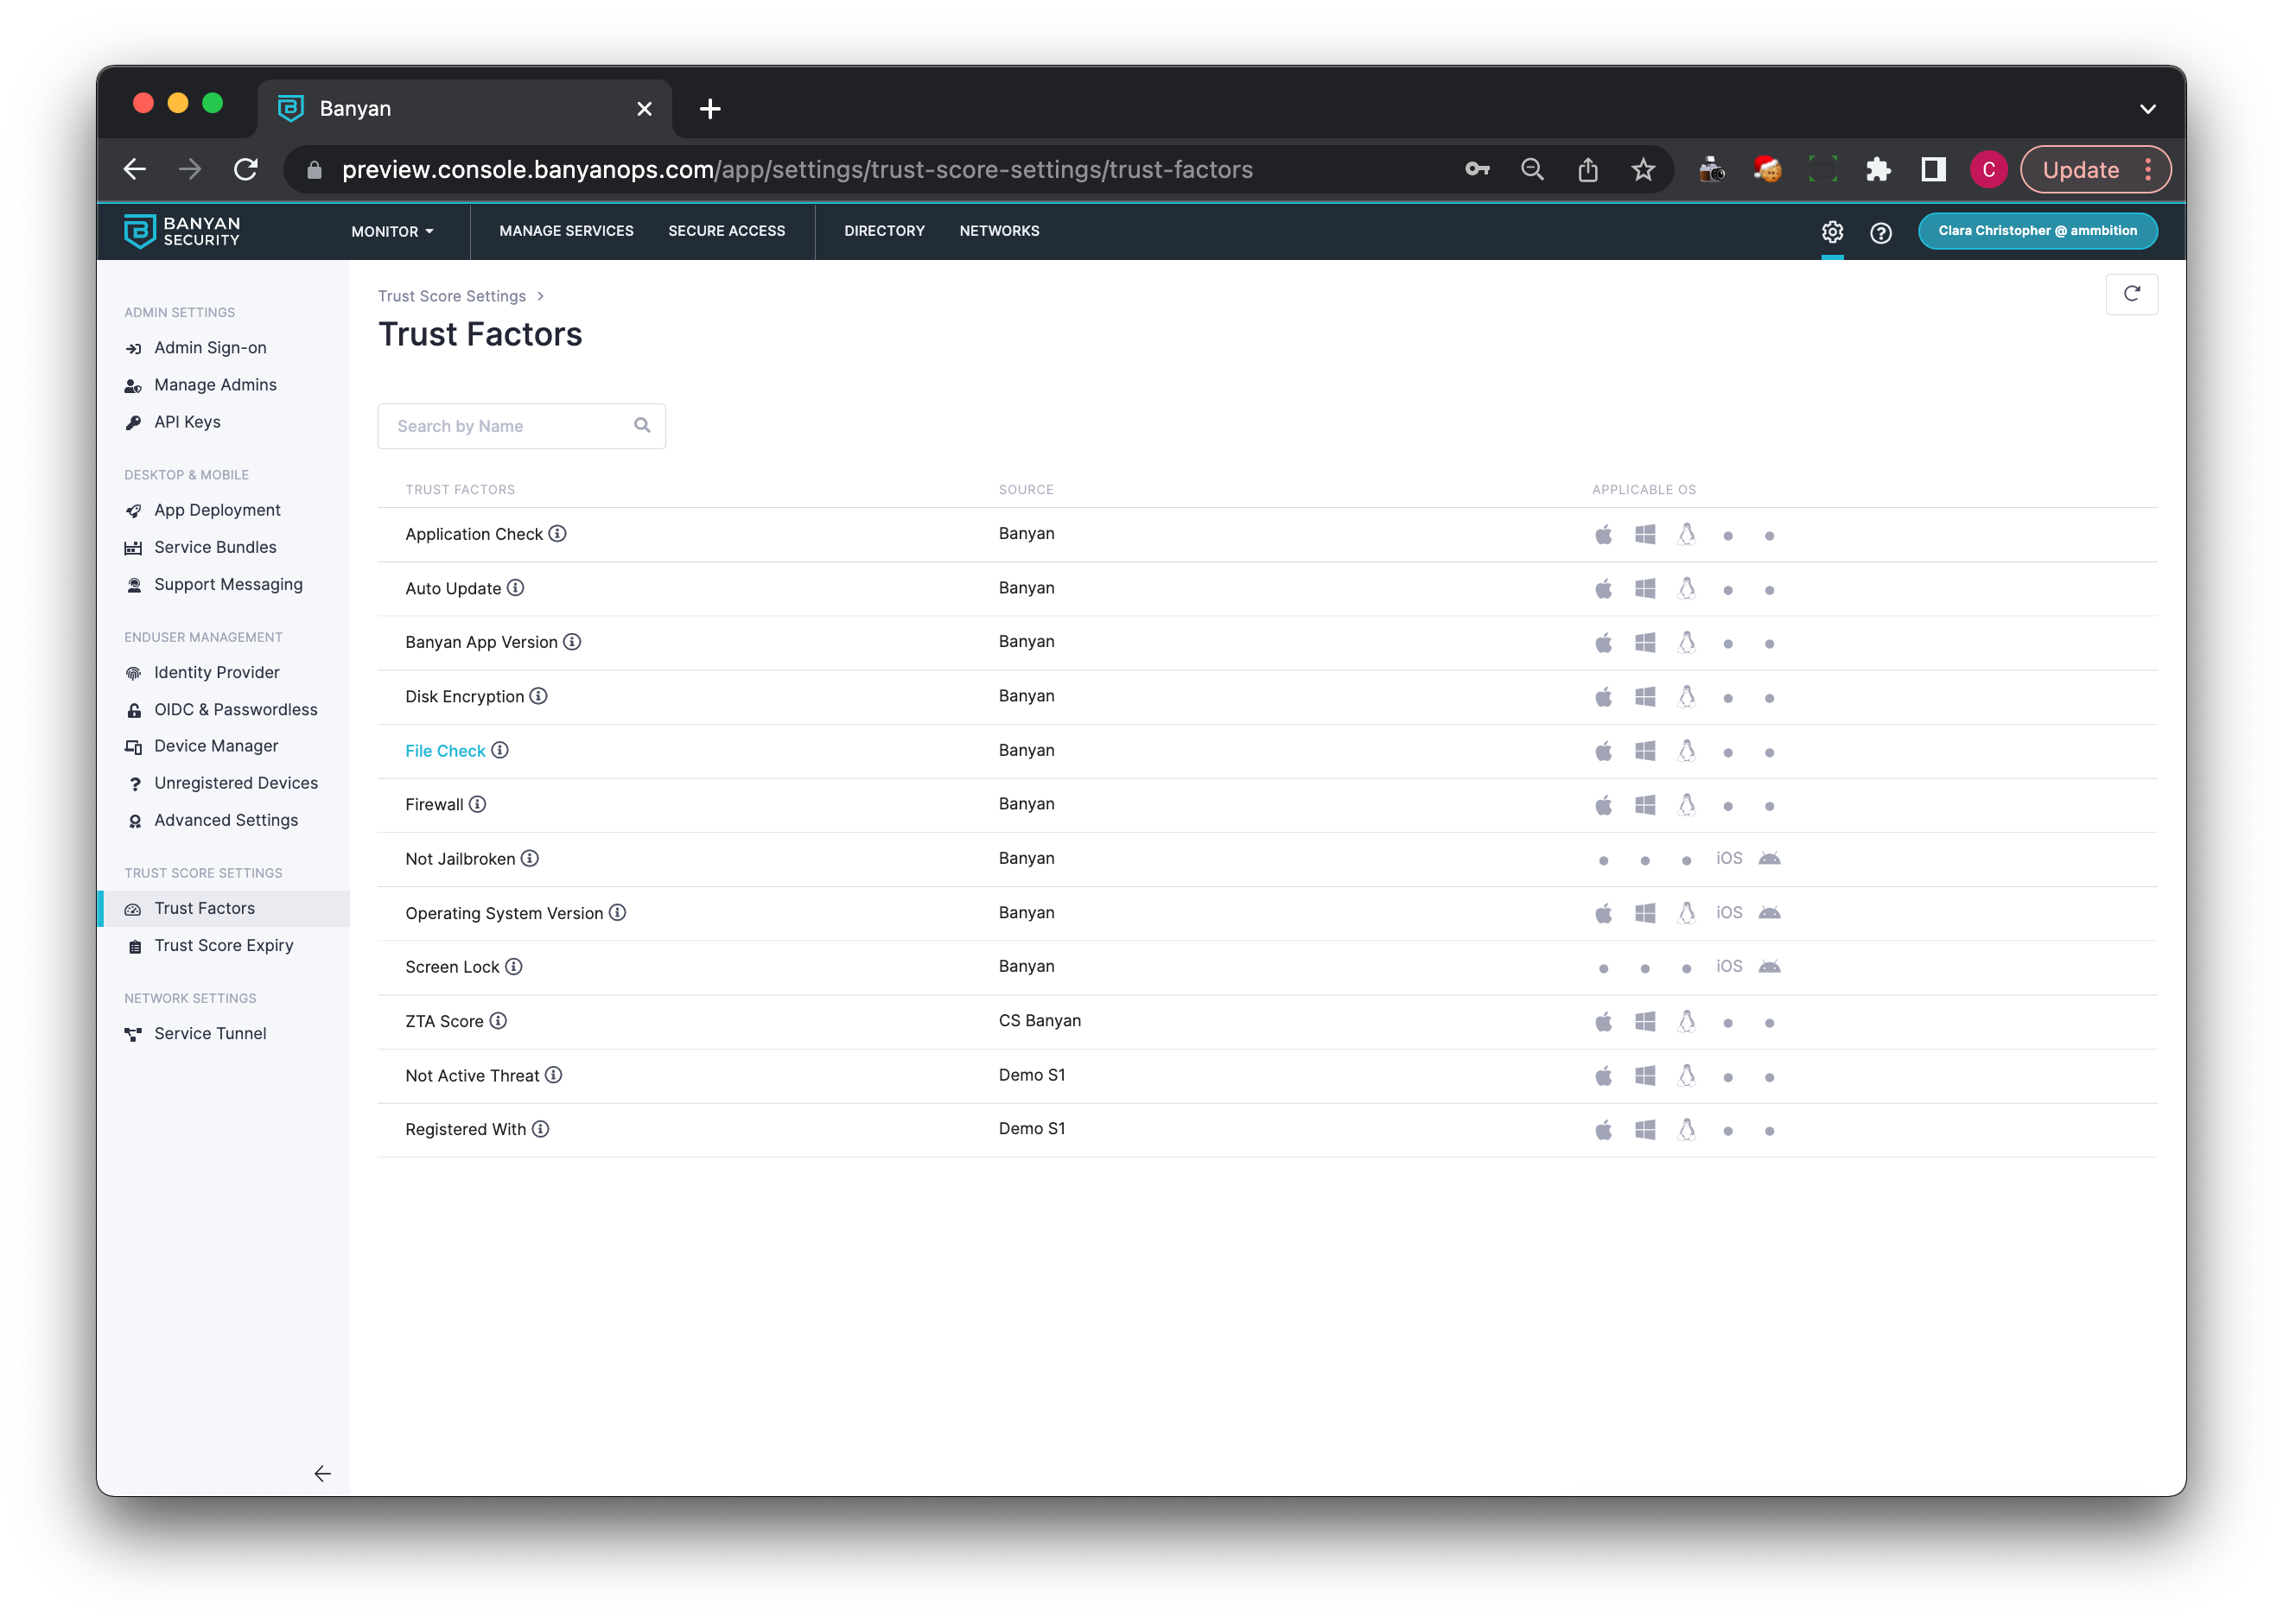Image resolution: width=2283 pixels, height=1624 pixels.
Task: Open the MANAGE SERVICES menu
Action: (566, 231)
